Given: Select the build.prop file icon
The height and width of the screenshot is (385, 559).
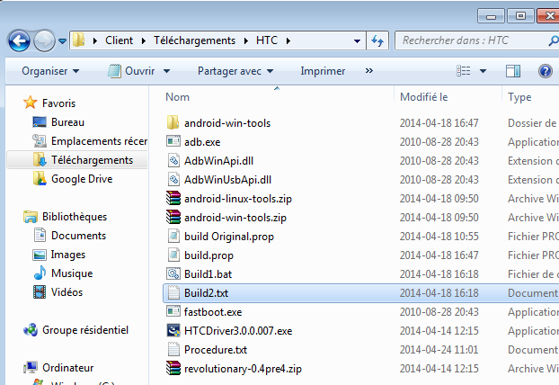Looking at the screenshot, I should click(173, 255).
